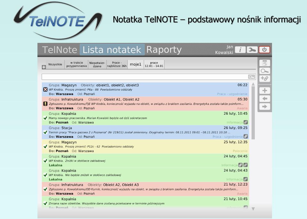Screen dimensions: 307x219
Task: Click the left arrow in the sidebar
Action: (265, 99)
